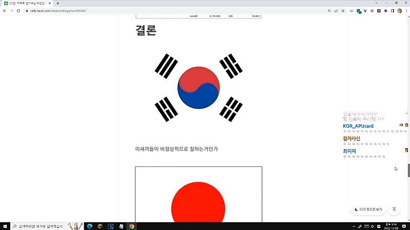
Task: Open the green monitor extension icon
Action: pyautogui.click(x=352, y=11)
